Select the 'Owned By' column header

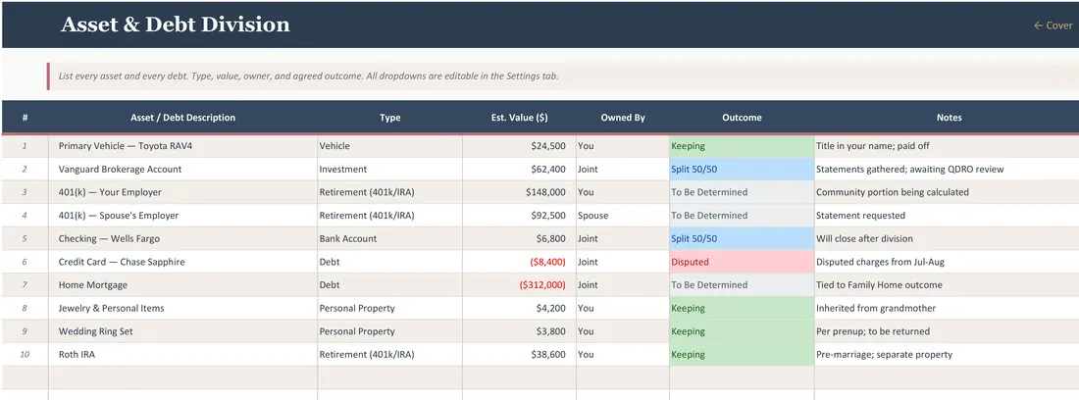(623, 118)
